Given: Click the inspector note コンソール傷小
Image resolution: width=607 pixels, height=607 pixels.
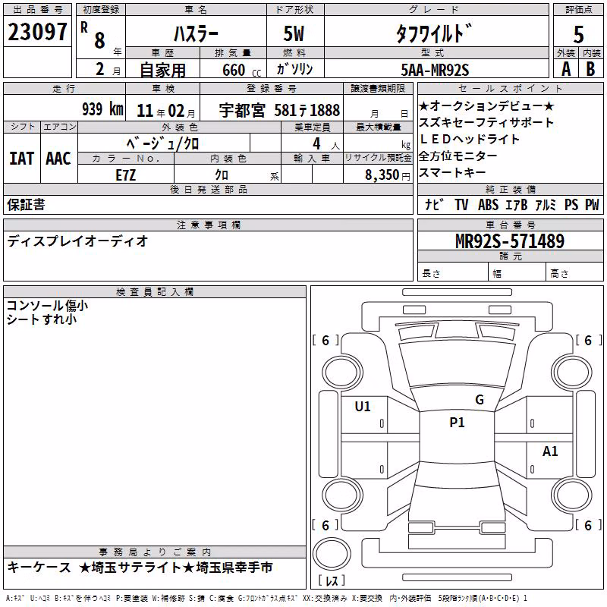Looking at the screenshot, I should click(x=47, y=306).
